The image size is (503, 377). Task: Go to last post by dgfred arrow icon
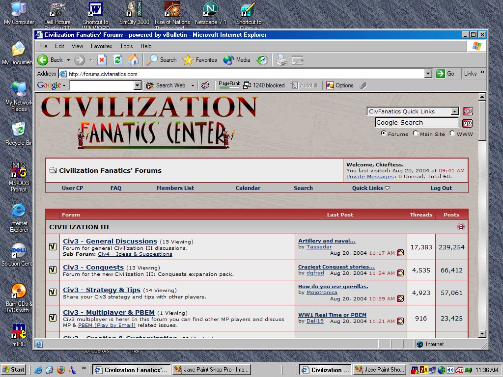pos(400,273)
